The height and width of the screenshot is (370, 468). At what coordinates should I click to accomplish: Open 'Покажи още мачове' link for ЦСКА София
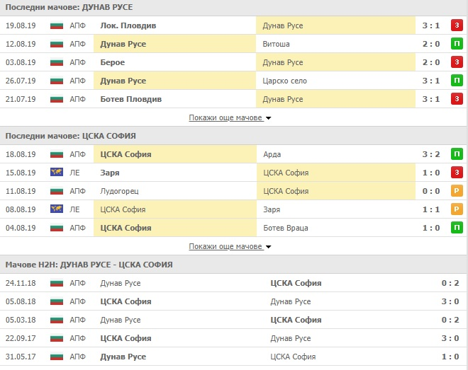tap(225, 246)
